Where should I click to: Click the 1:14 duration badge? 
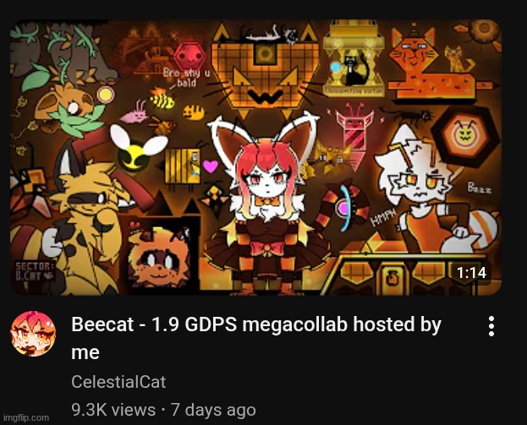[471, 273]
